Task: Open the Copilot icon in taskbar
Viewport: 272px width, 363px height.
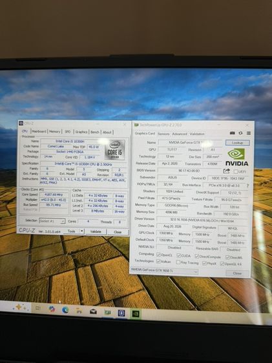Action: coord(52,309)
